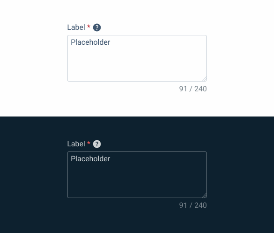Image resolution: width=274 pixels, height=233 pixels.
Task: Click the red required asterisk in light theme
Action: pos(89,27)
